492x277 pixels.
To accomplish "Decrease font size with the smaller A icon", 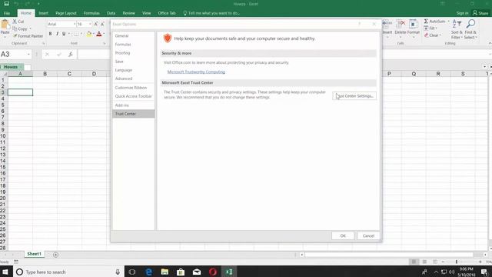I will tap(102, 24).
